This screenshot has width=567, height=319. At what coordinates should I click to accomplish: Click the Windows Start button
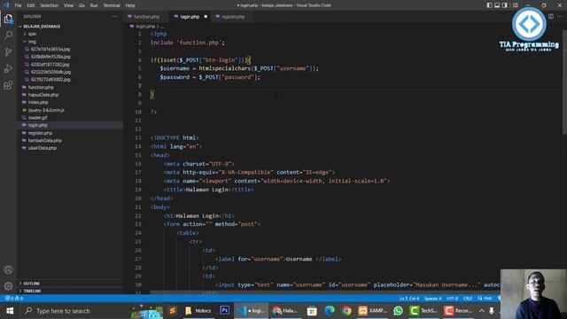10,311
